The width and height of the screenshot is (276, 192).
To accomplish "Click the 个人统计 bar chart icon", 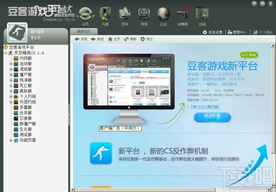I will pyautogui.click(x=255, y=32).
